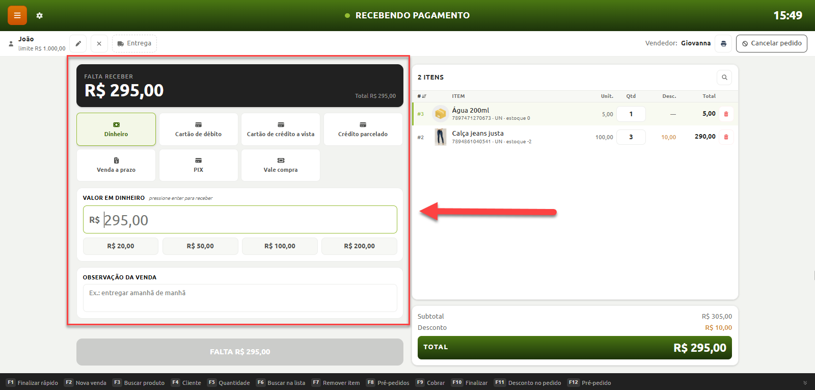Select Crédito parcelado payment
This screenshot has height=390, width=815.
click(x=363, y=129)
